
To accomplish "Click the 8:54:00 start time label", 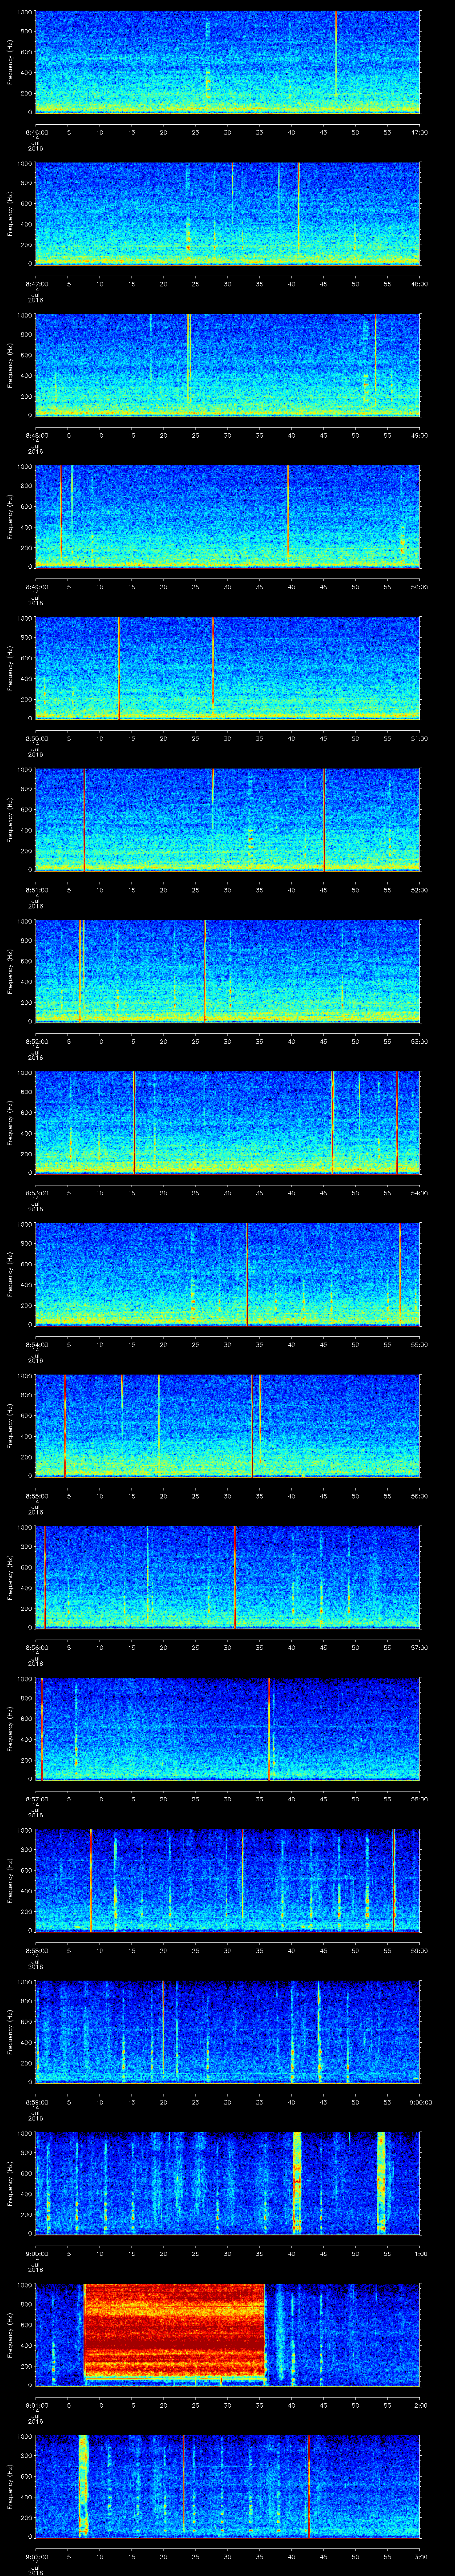I will point(36,1344).
